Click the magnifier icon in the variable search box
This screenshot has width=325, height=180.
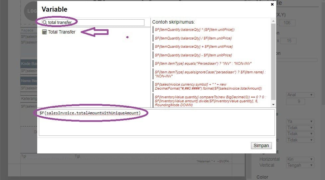(x=45, y=23)
